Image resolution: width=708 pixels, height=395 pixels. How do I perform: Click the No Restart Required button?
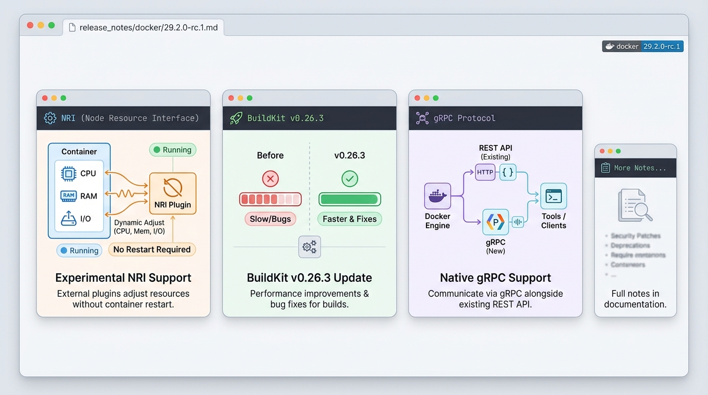coord(152,249)
